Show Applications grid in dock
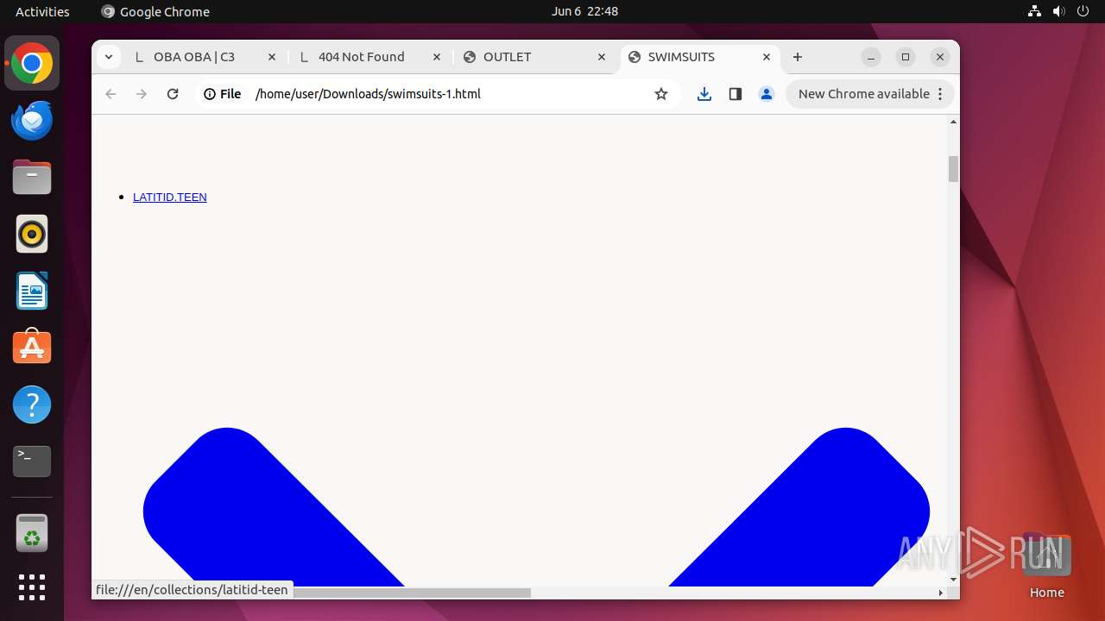 [32, 587]
